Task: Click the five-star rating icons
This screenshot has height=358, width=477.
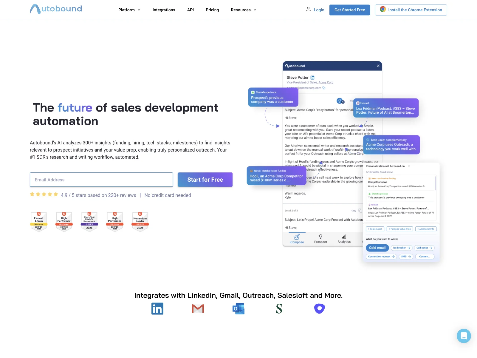Action: [44, 195]
